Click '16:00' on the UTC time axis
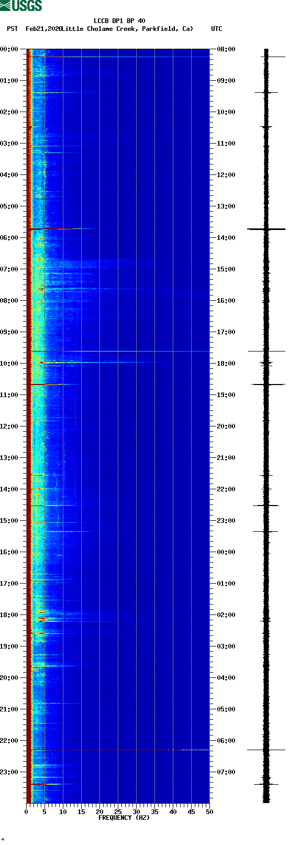This screenshot has width=289, height=845. pyautogui.click(x=226, y=301)
